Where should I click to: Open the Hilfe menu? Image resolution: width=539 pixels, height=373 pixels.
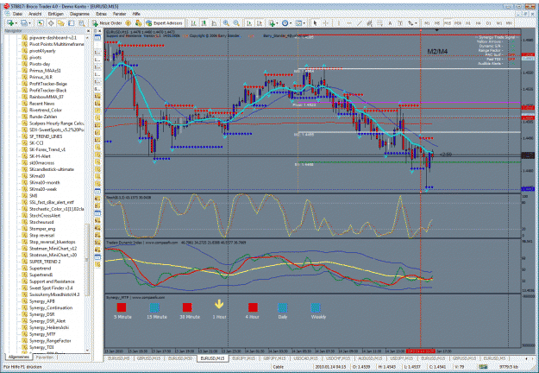136,14
